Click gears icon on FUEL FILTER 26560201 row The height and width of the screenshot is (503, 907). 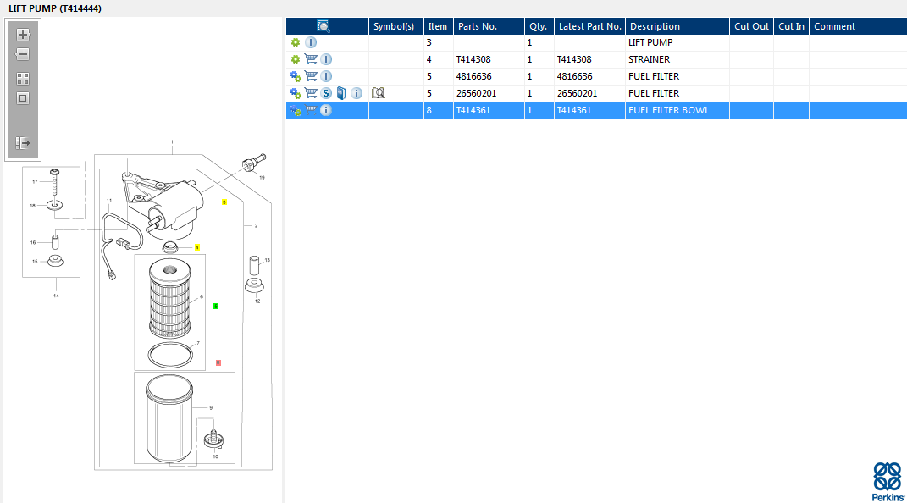(x=296, y=92)
